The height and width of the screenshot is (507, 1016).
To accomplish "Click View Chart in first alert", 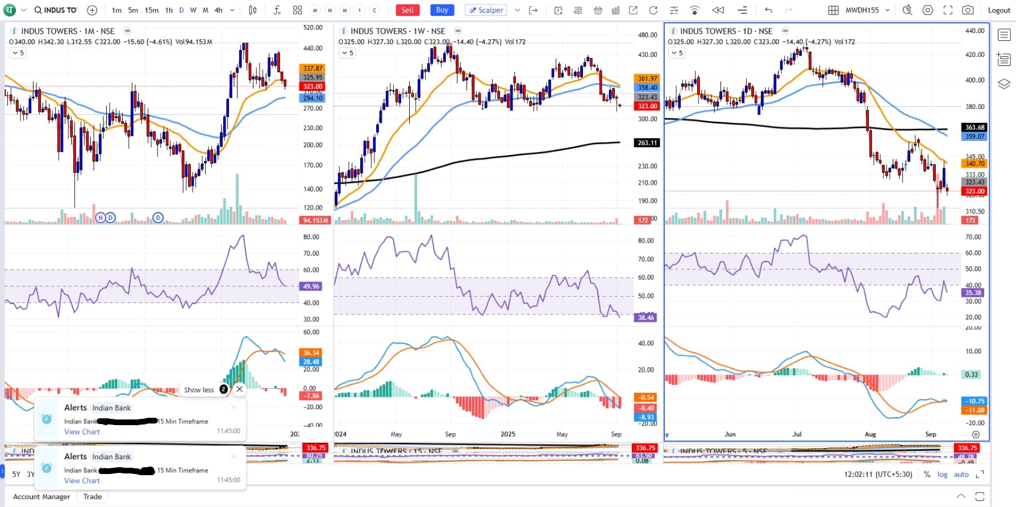I will 82,432.
